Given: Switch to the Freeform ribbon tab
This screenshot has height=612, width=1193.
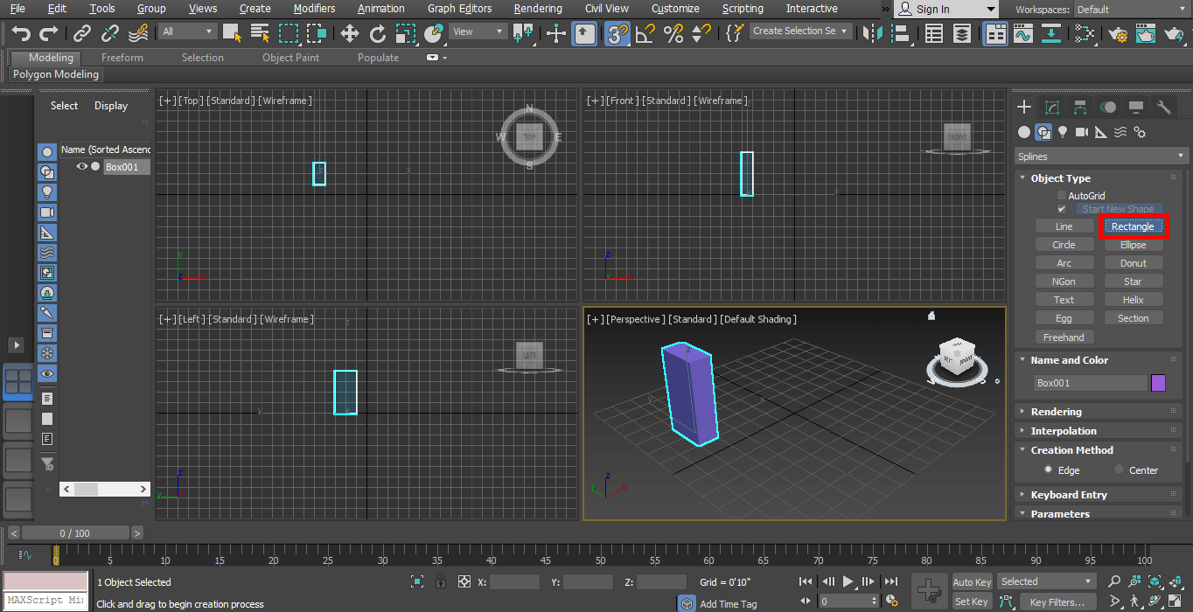Looking at the screenshot, I should tap(122, 57).
